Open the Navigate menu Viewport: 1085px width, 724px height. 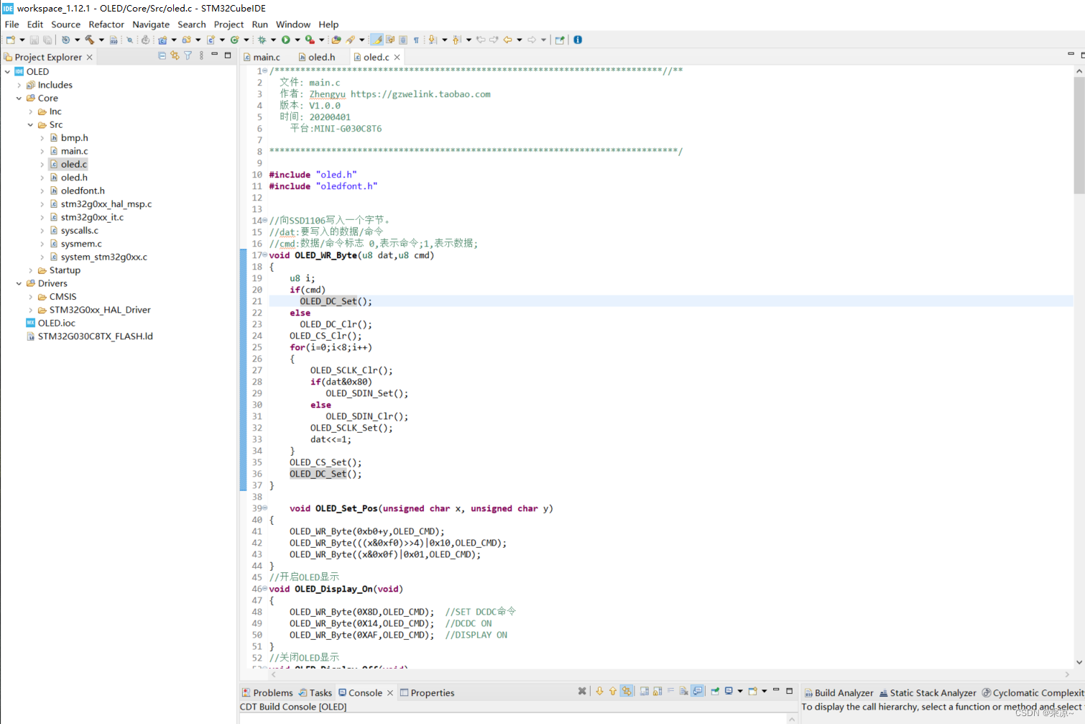[151, 24]
